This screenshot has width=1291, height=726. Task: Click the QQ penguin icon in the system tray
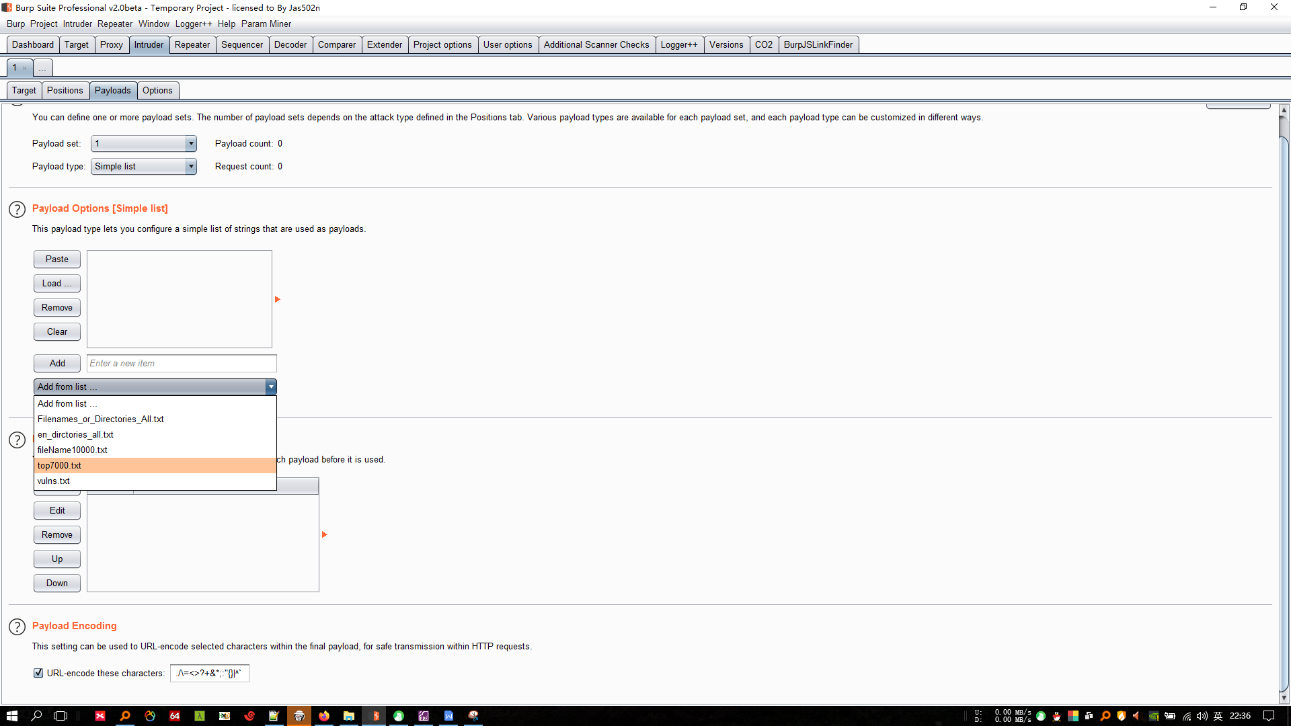coord(1057,716)
